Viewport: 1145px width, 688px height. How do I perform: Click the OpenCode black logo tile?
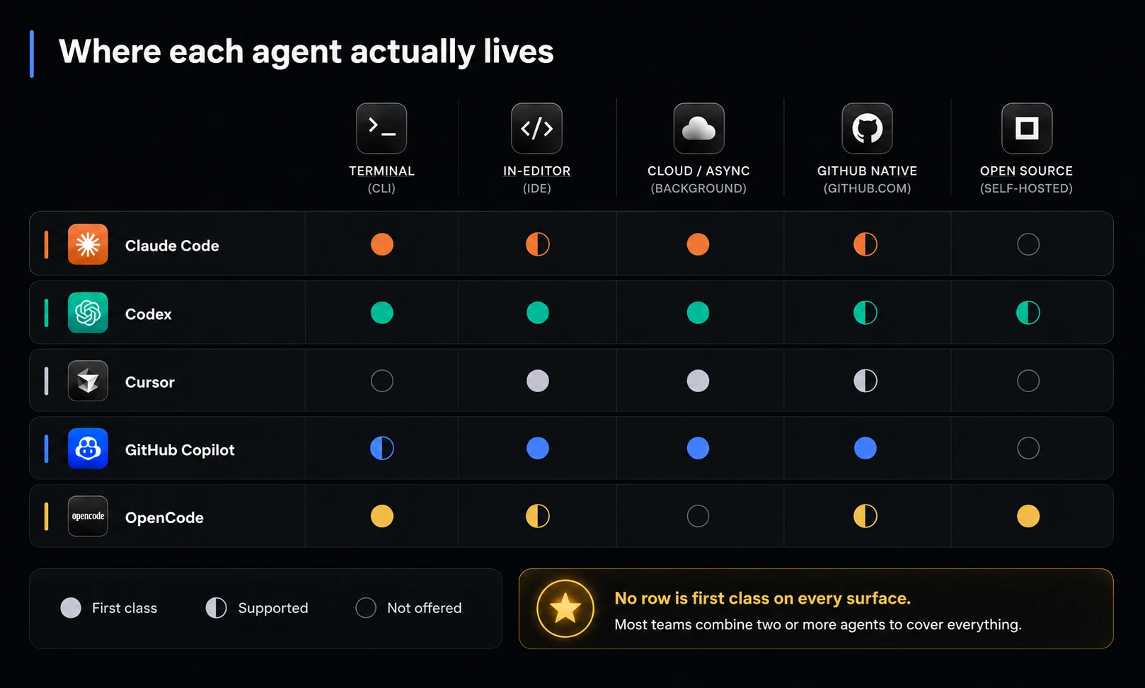pos(88,516)
